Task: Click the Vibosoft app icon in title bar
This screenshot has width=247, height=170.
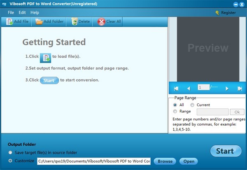Action: [x=4, y=4]
